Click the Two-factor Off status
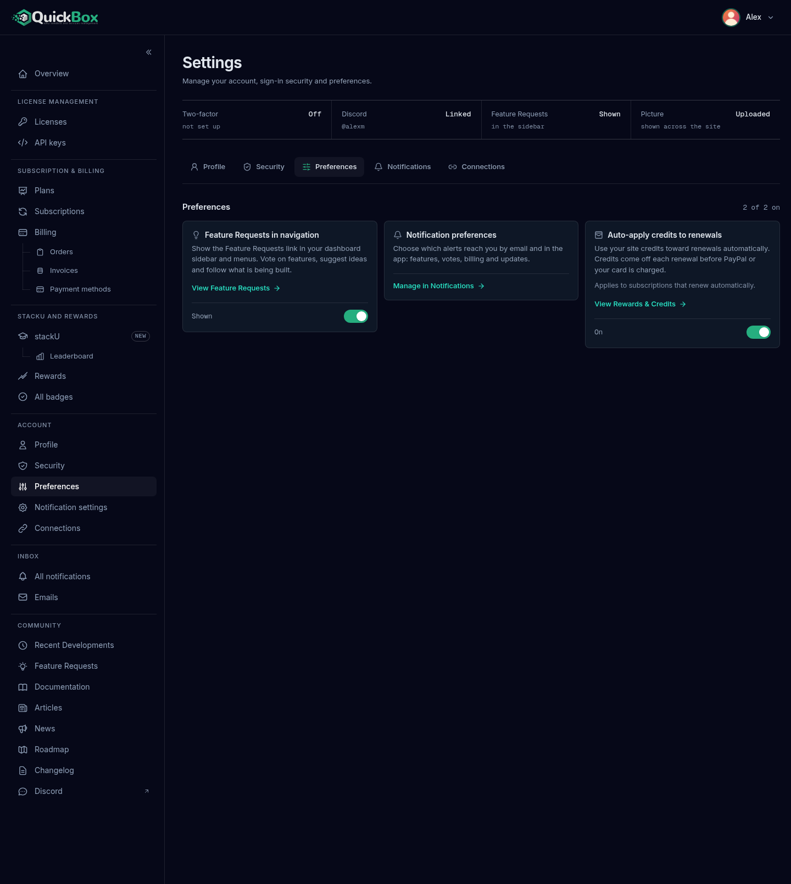The width and height of the screenshot is (791, 884). (x=315, y=114)
